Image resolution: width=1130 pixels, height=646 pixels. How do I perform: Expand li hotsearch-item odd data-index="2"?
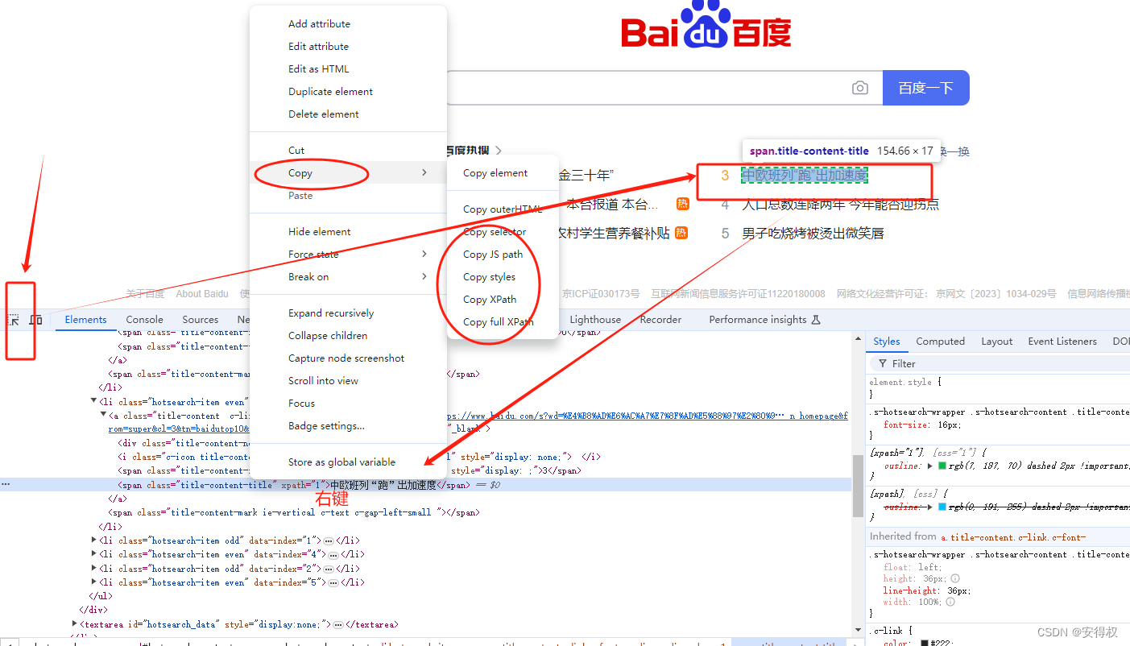point(95,569)
